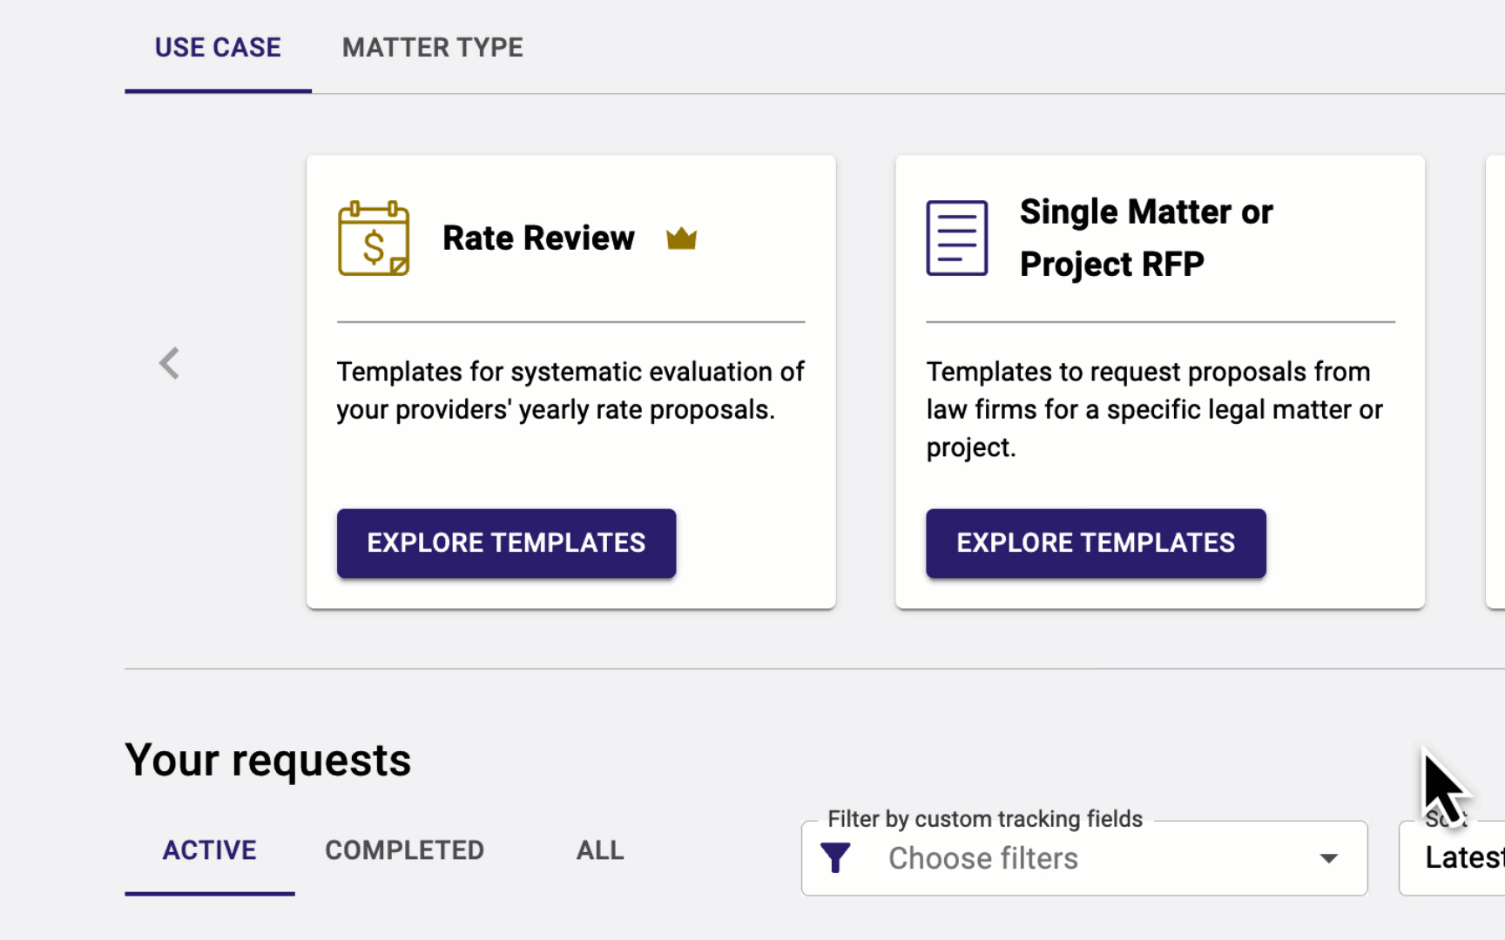Click the Rate Review calendar-dollar icon
Image resolution: width=1505 pixels, height=940 pixels.
coord(373,238)
